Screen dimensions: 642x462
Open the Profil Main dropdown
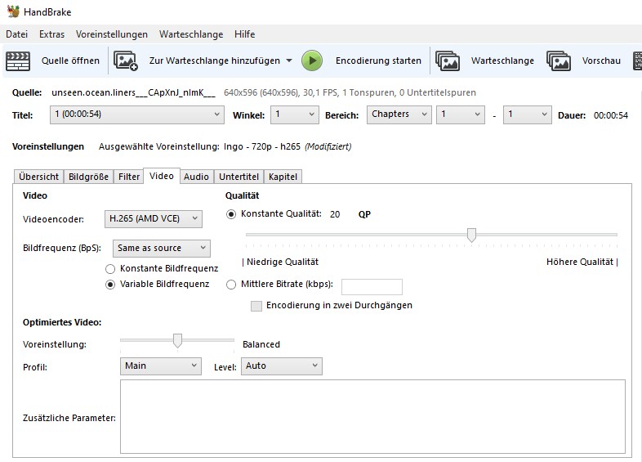[160, 366]
